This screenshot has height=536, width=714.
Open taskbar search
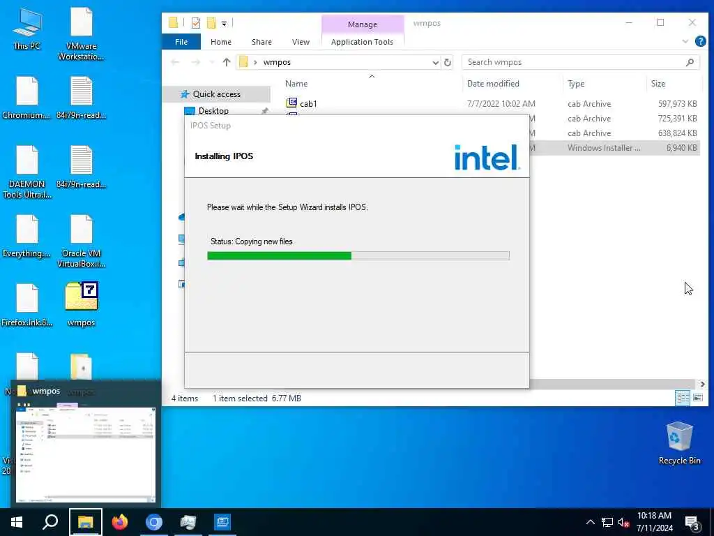(x=50, y=522)
